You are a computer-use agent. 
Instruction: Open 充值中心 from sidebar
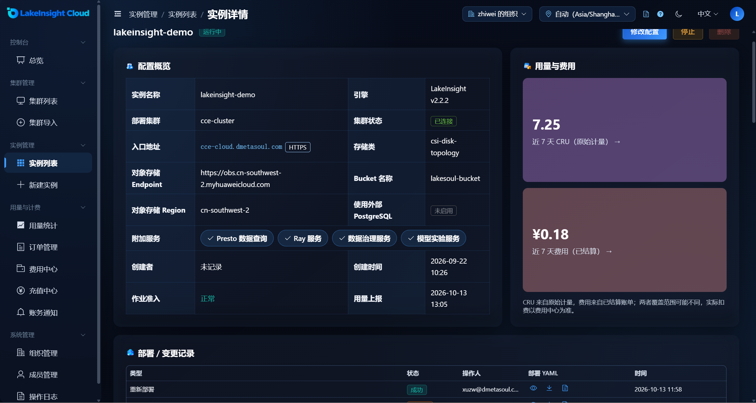(48, 291)
